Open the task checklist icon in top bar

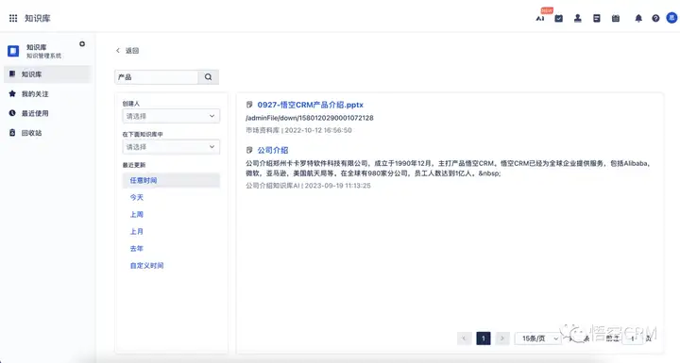pyautogui.click(x=558, y=18)
